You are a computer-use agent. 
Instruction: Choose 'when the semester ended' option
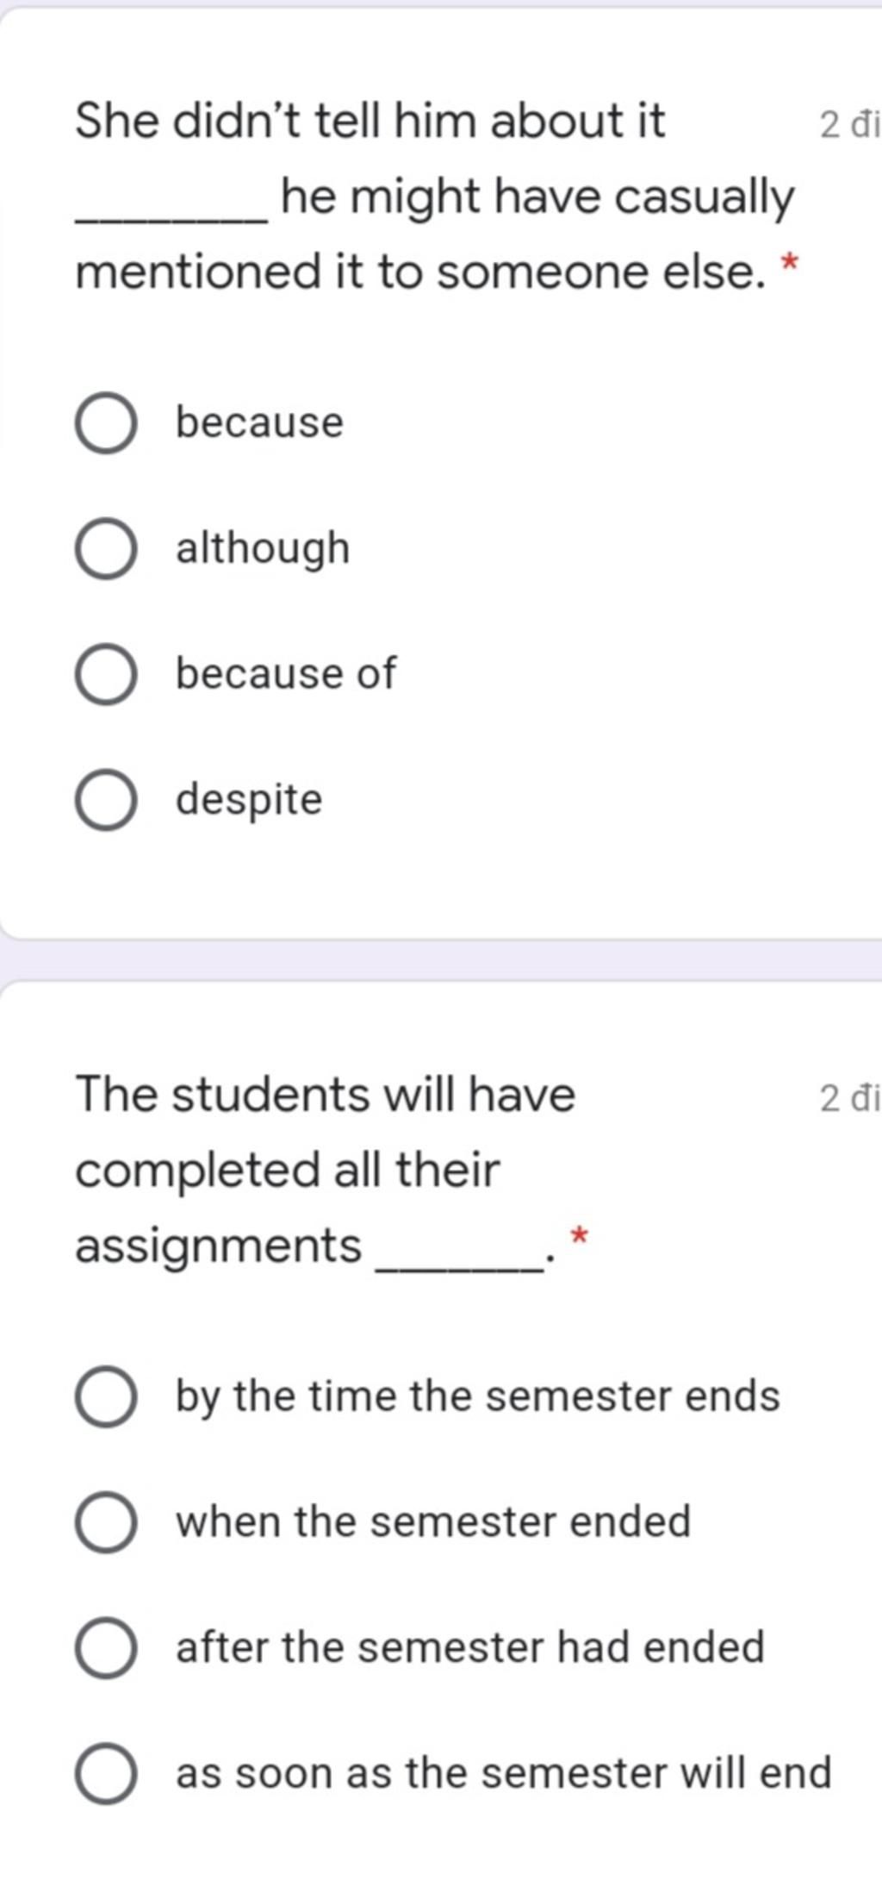click(106, 1522)
